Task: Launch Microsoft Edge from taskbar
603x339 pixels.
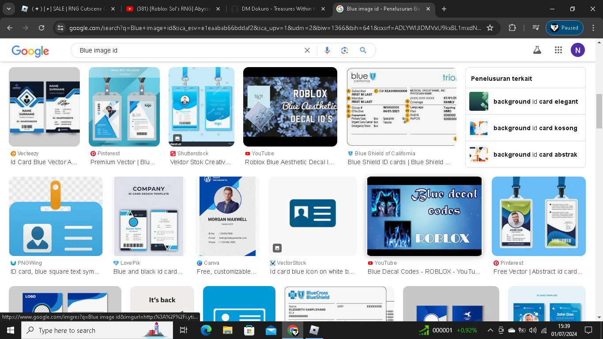Action: click(x=206, y=330)
